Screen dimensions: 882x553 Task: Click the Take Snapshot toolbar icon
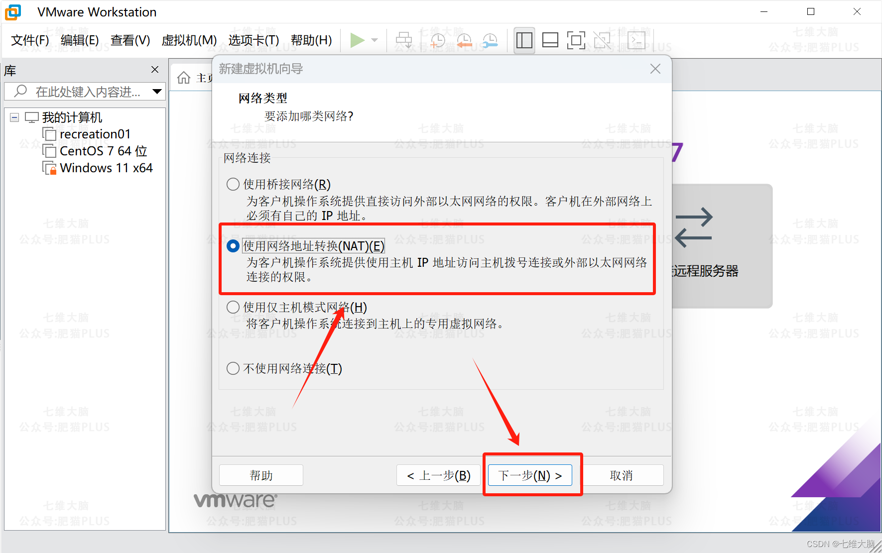pyautogui.click(x=437, y=40)
